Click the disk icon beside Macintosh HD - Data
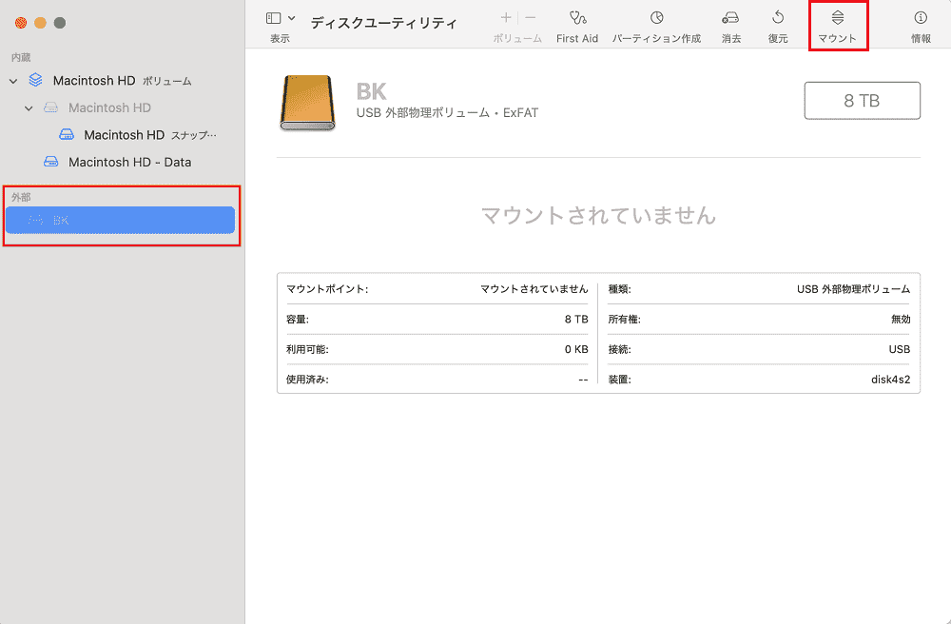 coord(51,162)
